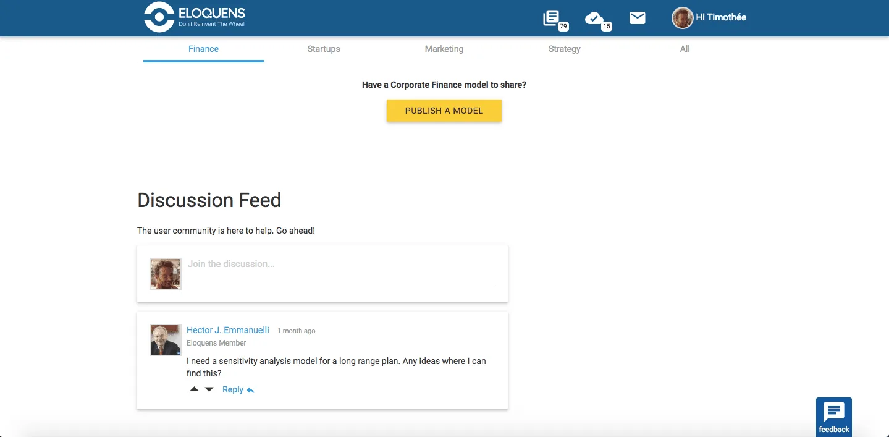
Task: Downvote Hector's post with down arrow
Action: tap(209, 389)
